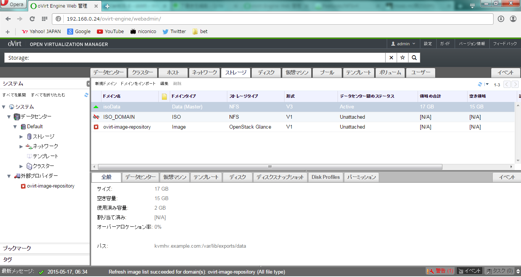521x277 pixels.
Task: Open the Twitter bookmark
Action: coord(174,32)
